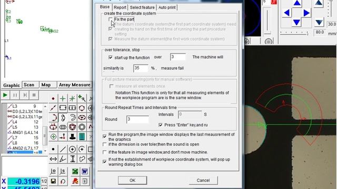Viewport: 337px width, 189px height.
Task: Select the green circle center tool
Action: tap(53, 136)
